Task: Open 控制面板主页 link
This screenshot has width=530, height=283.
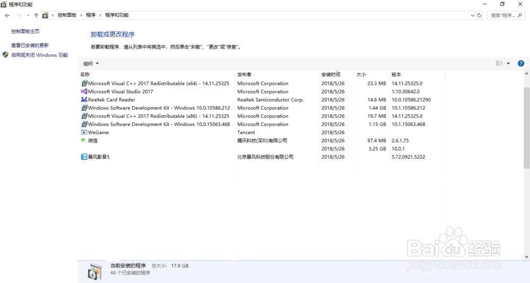Action: tap(25, 31)
